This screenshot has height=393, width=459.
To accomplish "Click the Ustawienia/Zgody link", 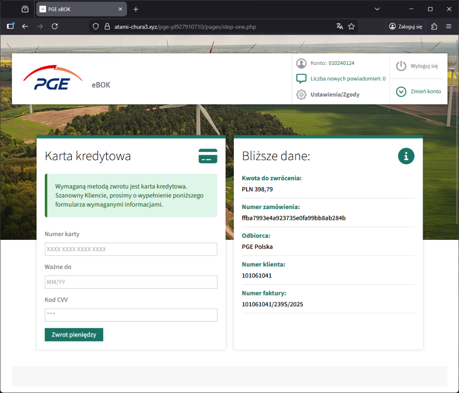I will (335, 95).
